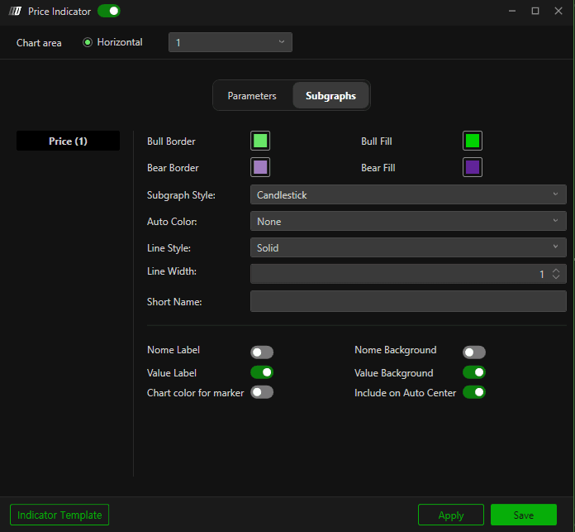
Task: Open the Chart area number dropdown
Action: (230, 42)
